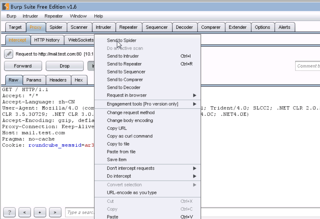320x219 pixels.
Task: Click the Forward button
Action: pyautogui.click(x=23, y=66)
